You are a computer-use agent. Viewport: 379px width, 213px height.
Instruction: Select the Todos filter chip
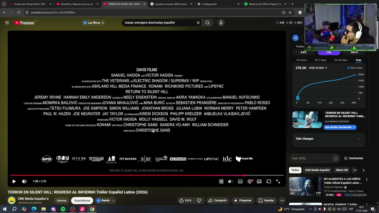295,170
